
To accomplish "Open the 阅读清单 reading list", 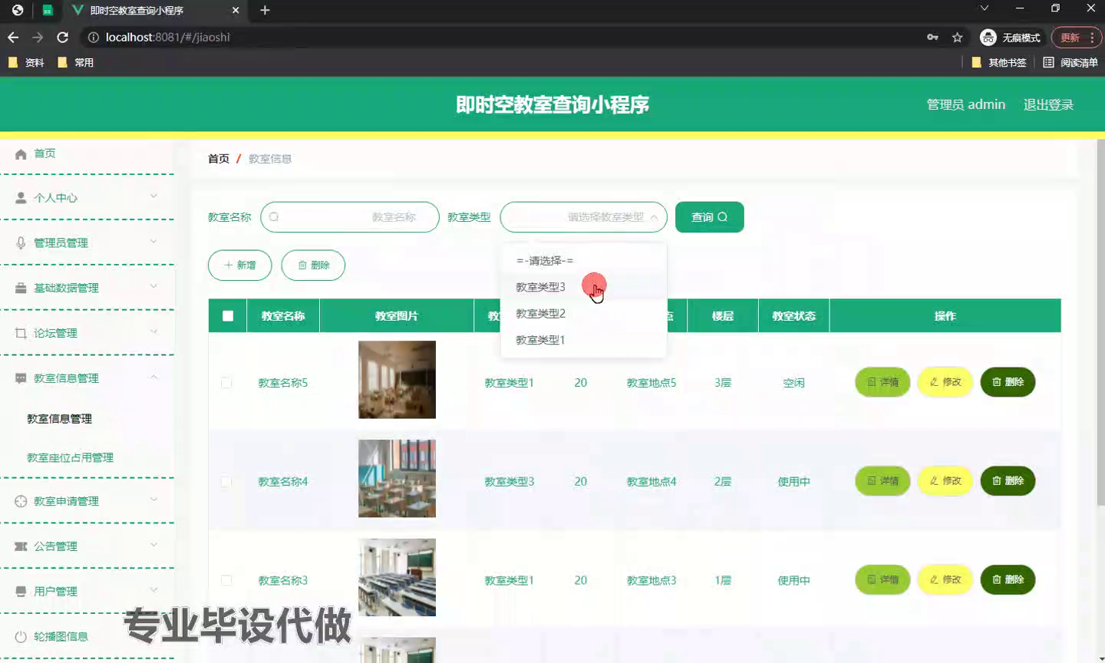I will pos(1070,62).
